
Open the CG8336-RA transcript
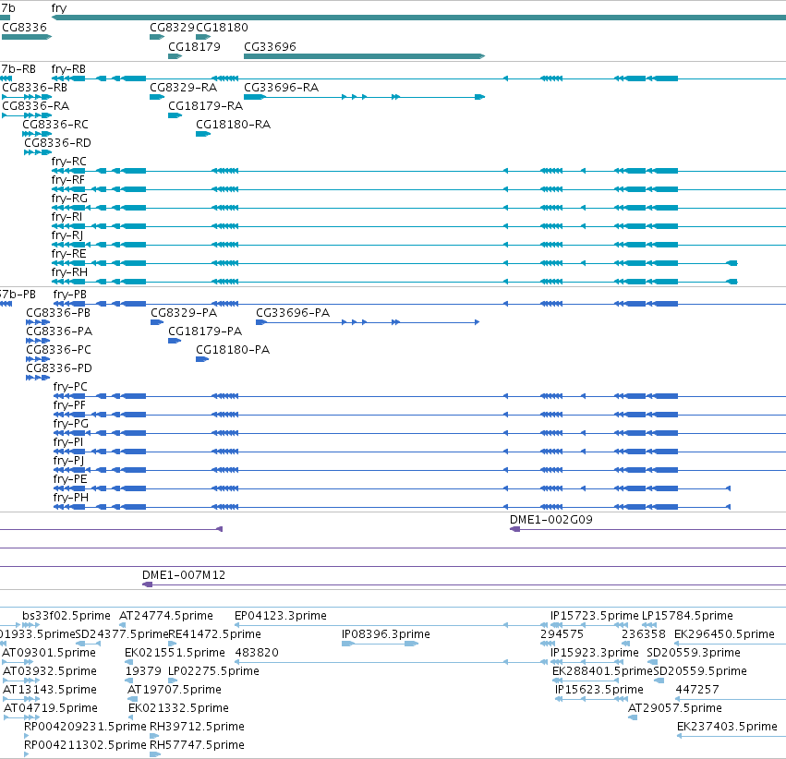[x=36, y=106]
